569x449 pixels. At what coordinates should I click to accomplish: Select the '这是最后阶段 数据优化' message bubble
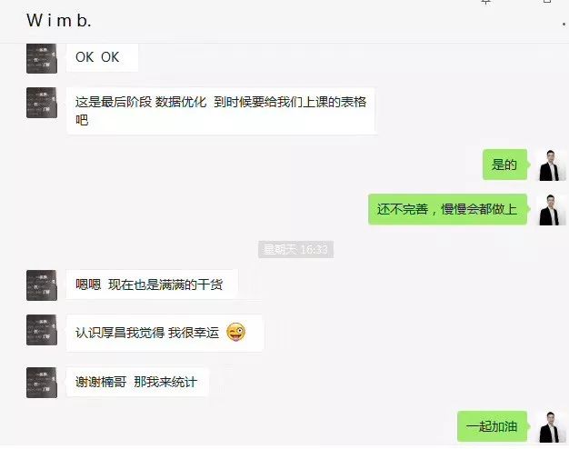[x=221, y=111]
